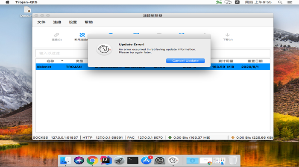This screenshot has height=167, width=299.
Task: Click the menu bar clock 周四 上午9:55
Action: 258,2
